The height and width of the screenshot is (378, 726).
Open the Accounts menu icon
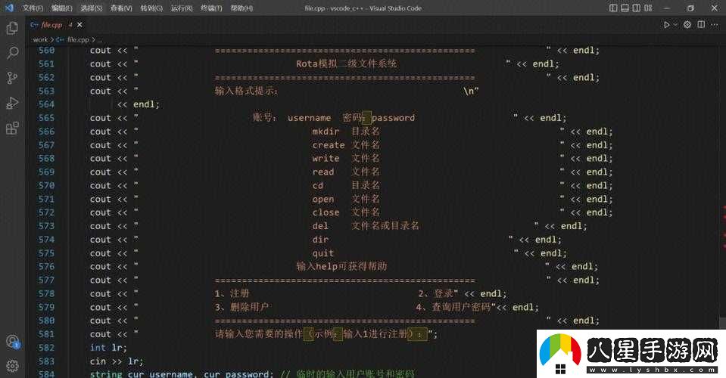12,342
